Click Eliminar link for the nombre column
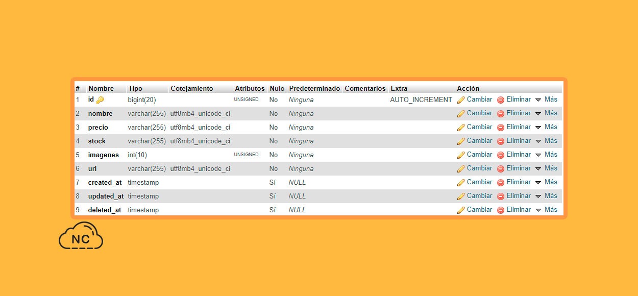 pyautogui.click(x=519, y=113)
